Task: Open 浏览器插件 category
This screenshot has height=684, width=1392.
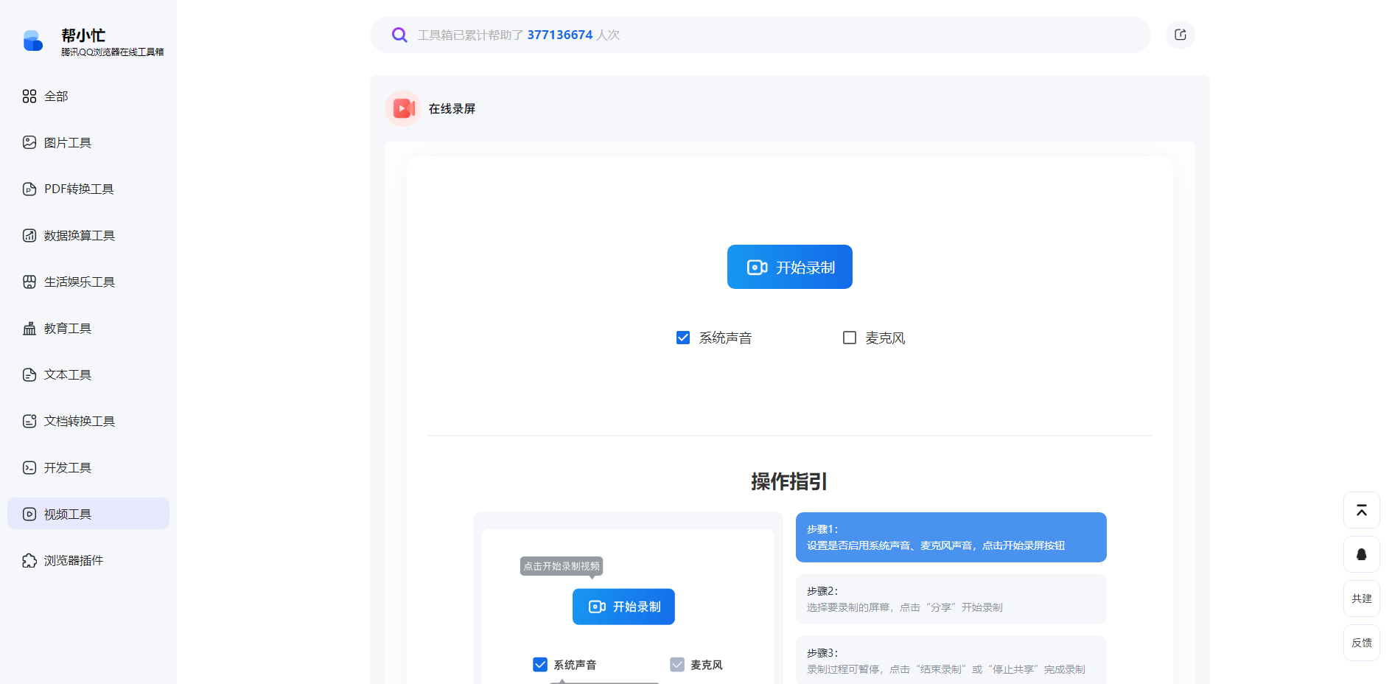Action: [88, 561]
